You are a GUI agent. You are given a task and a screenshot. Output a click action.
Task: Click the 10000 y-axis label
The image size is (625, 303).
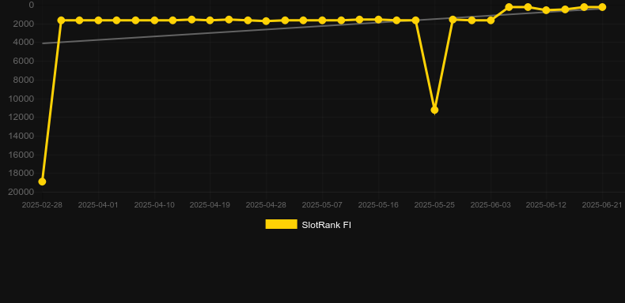pos(21,99)
